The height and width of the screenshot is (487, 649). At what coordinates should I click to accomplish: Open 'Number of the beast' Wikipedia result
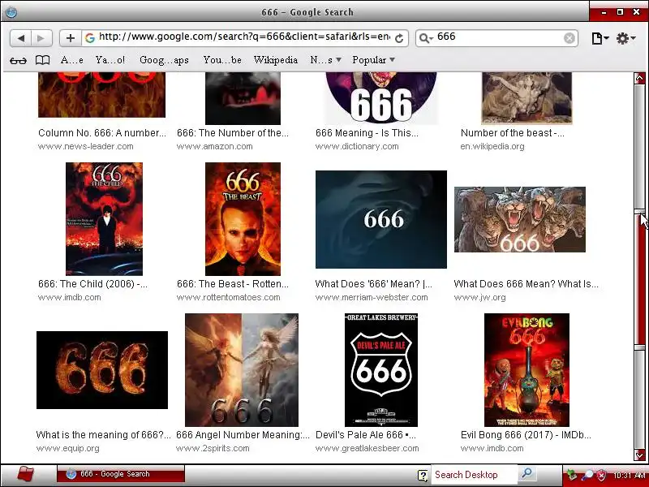point(513,133)
